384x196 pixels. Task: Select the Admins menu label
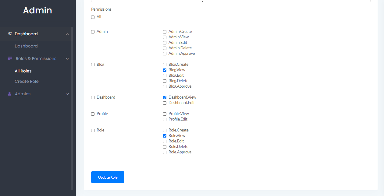tap(23, 94)
